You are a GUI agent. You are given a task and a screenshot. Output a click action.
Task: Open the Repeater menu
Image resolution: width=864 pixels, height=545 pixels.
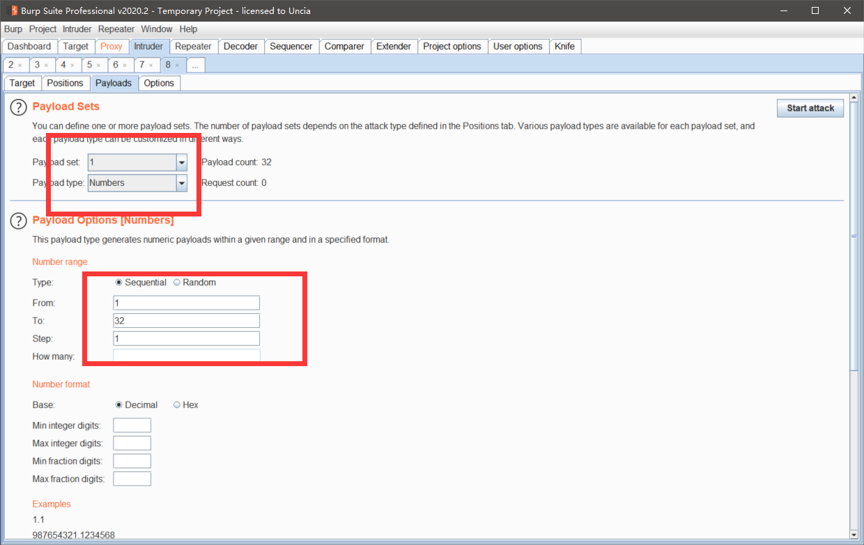coord(116,29)
